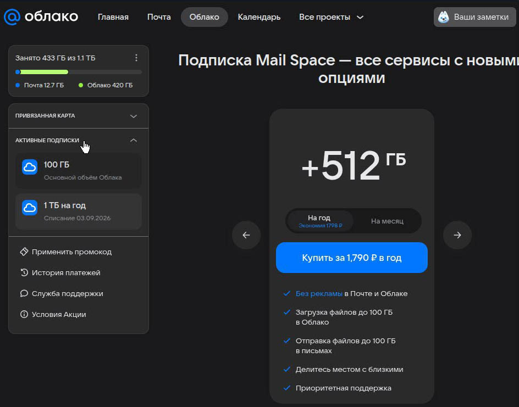Open the Главная tab
This screenshot has height=407, width=519.
coord(113,17)
